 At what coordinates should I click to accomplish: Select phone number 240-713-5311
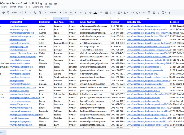point(118,26)
